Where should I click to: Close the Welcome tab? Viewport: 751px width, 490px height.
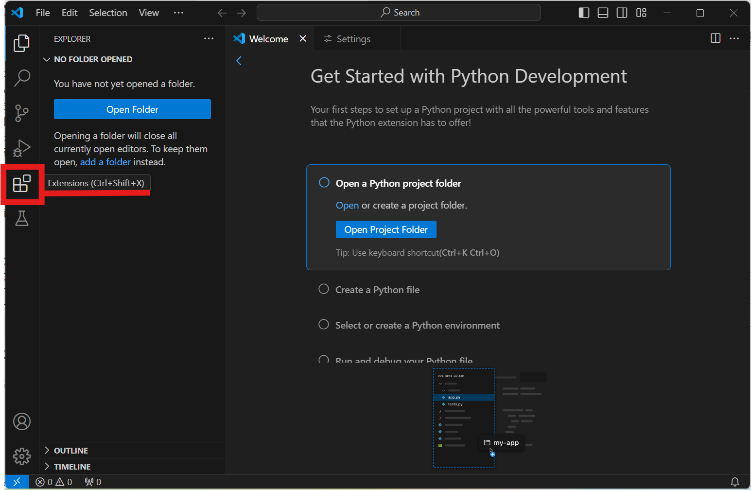(x=303, y=38)
